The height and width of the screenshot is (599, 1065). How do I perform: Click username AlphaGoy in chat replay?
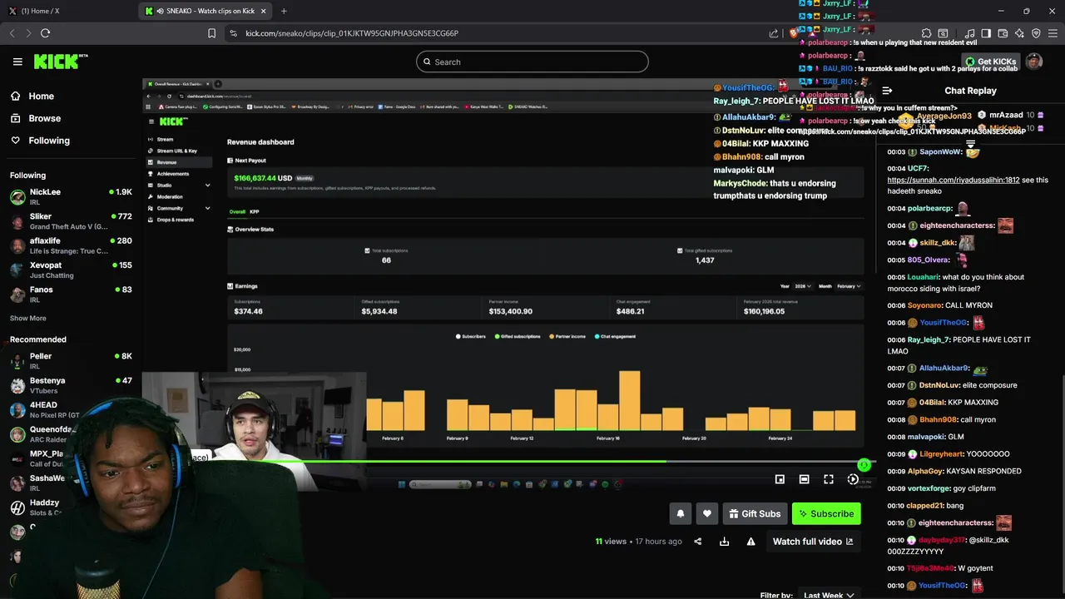[x=925, y=471]
